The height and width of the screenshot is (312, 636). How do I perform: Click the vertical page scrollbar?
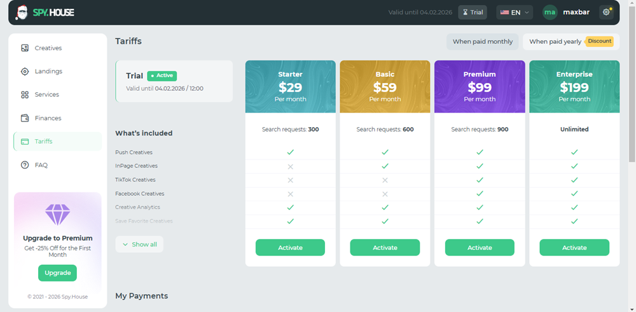(x=631, y=83)
